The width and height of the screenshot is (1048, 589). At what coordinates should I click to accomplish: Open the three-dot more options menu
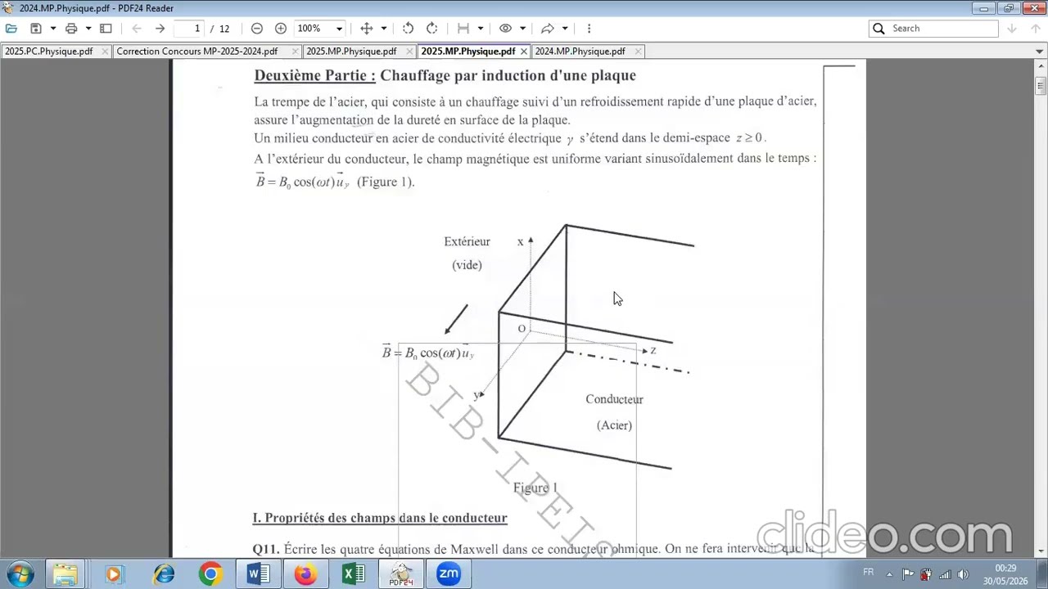[x=589, y=29]
